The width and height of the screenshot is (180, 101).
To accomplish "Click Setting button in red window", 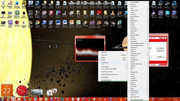I will coord(160,57).
